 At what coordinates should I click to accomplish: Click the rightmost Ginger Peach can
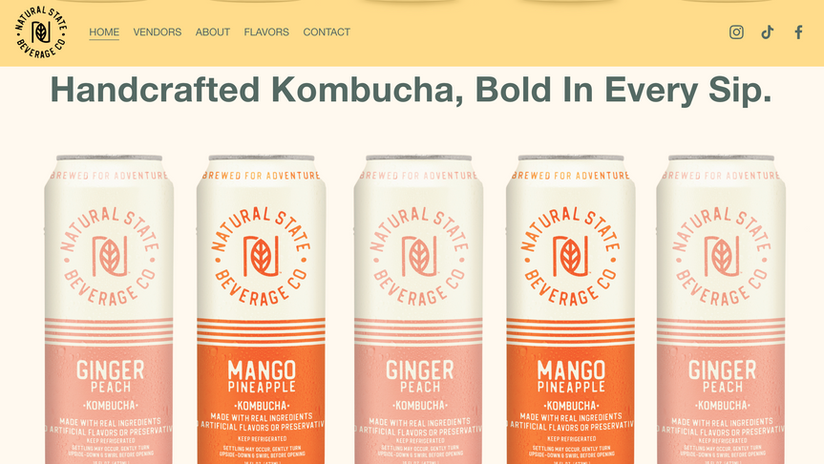[721, 309]
